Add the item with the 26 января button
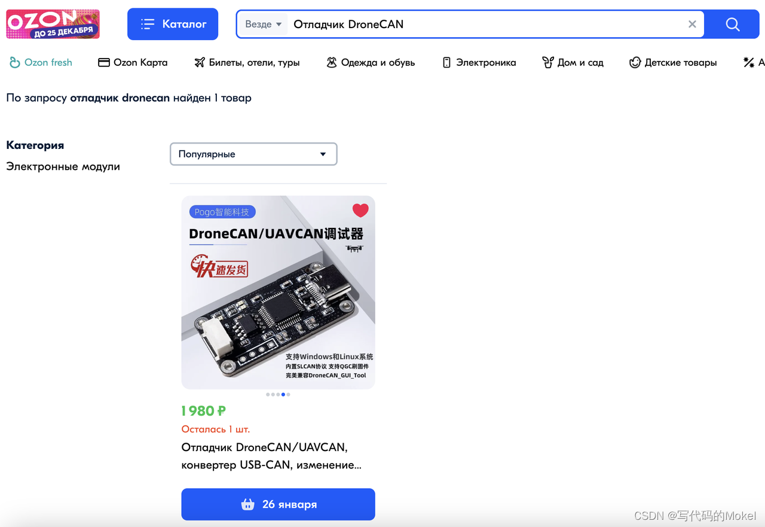This screenshot has width=765, height=527. (278, 504)
